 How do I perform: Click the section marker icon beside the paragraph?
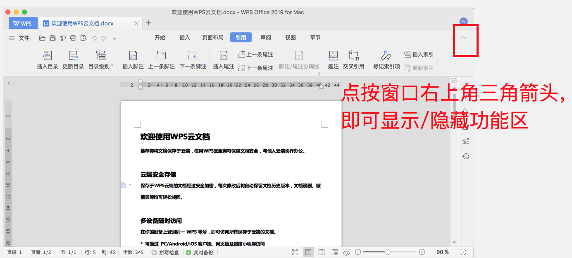123,185
